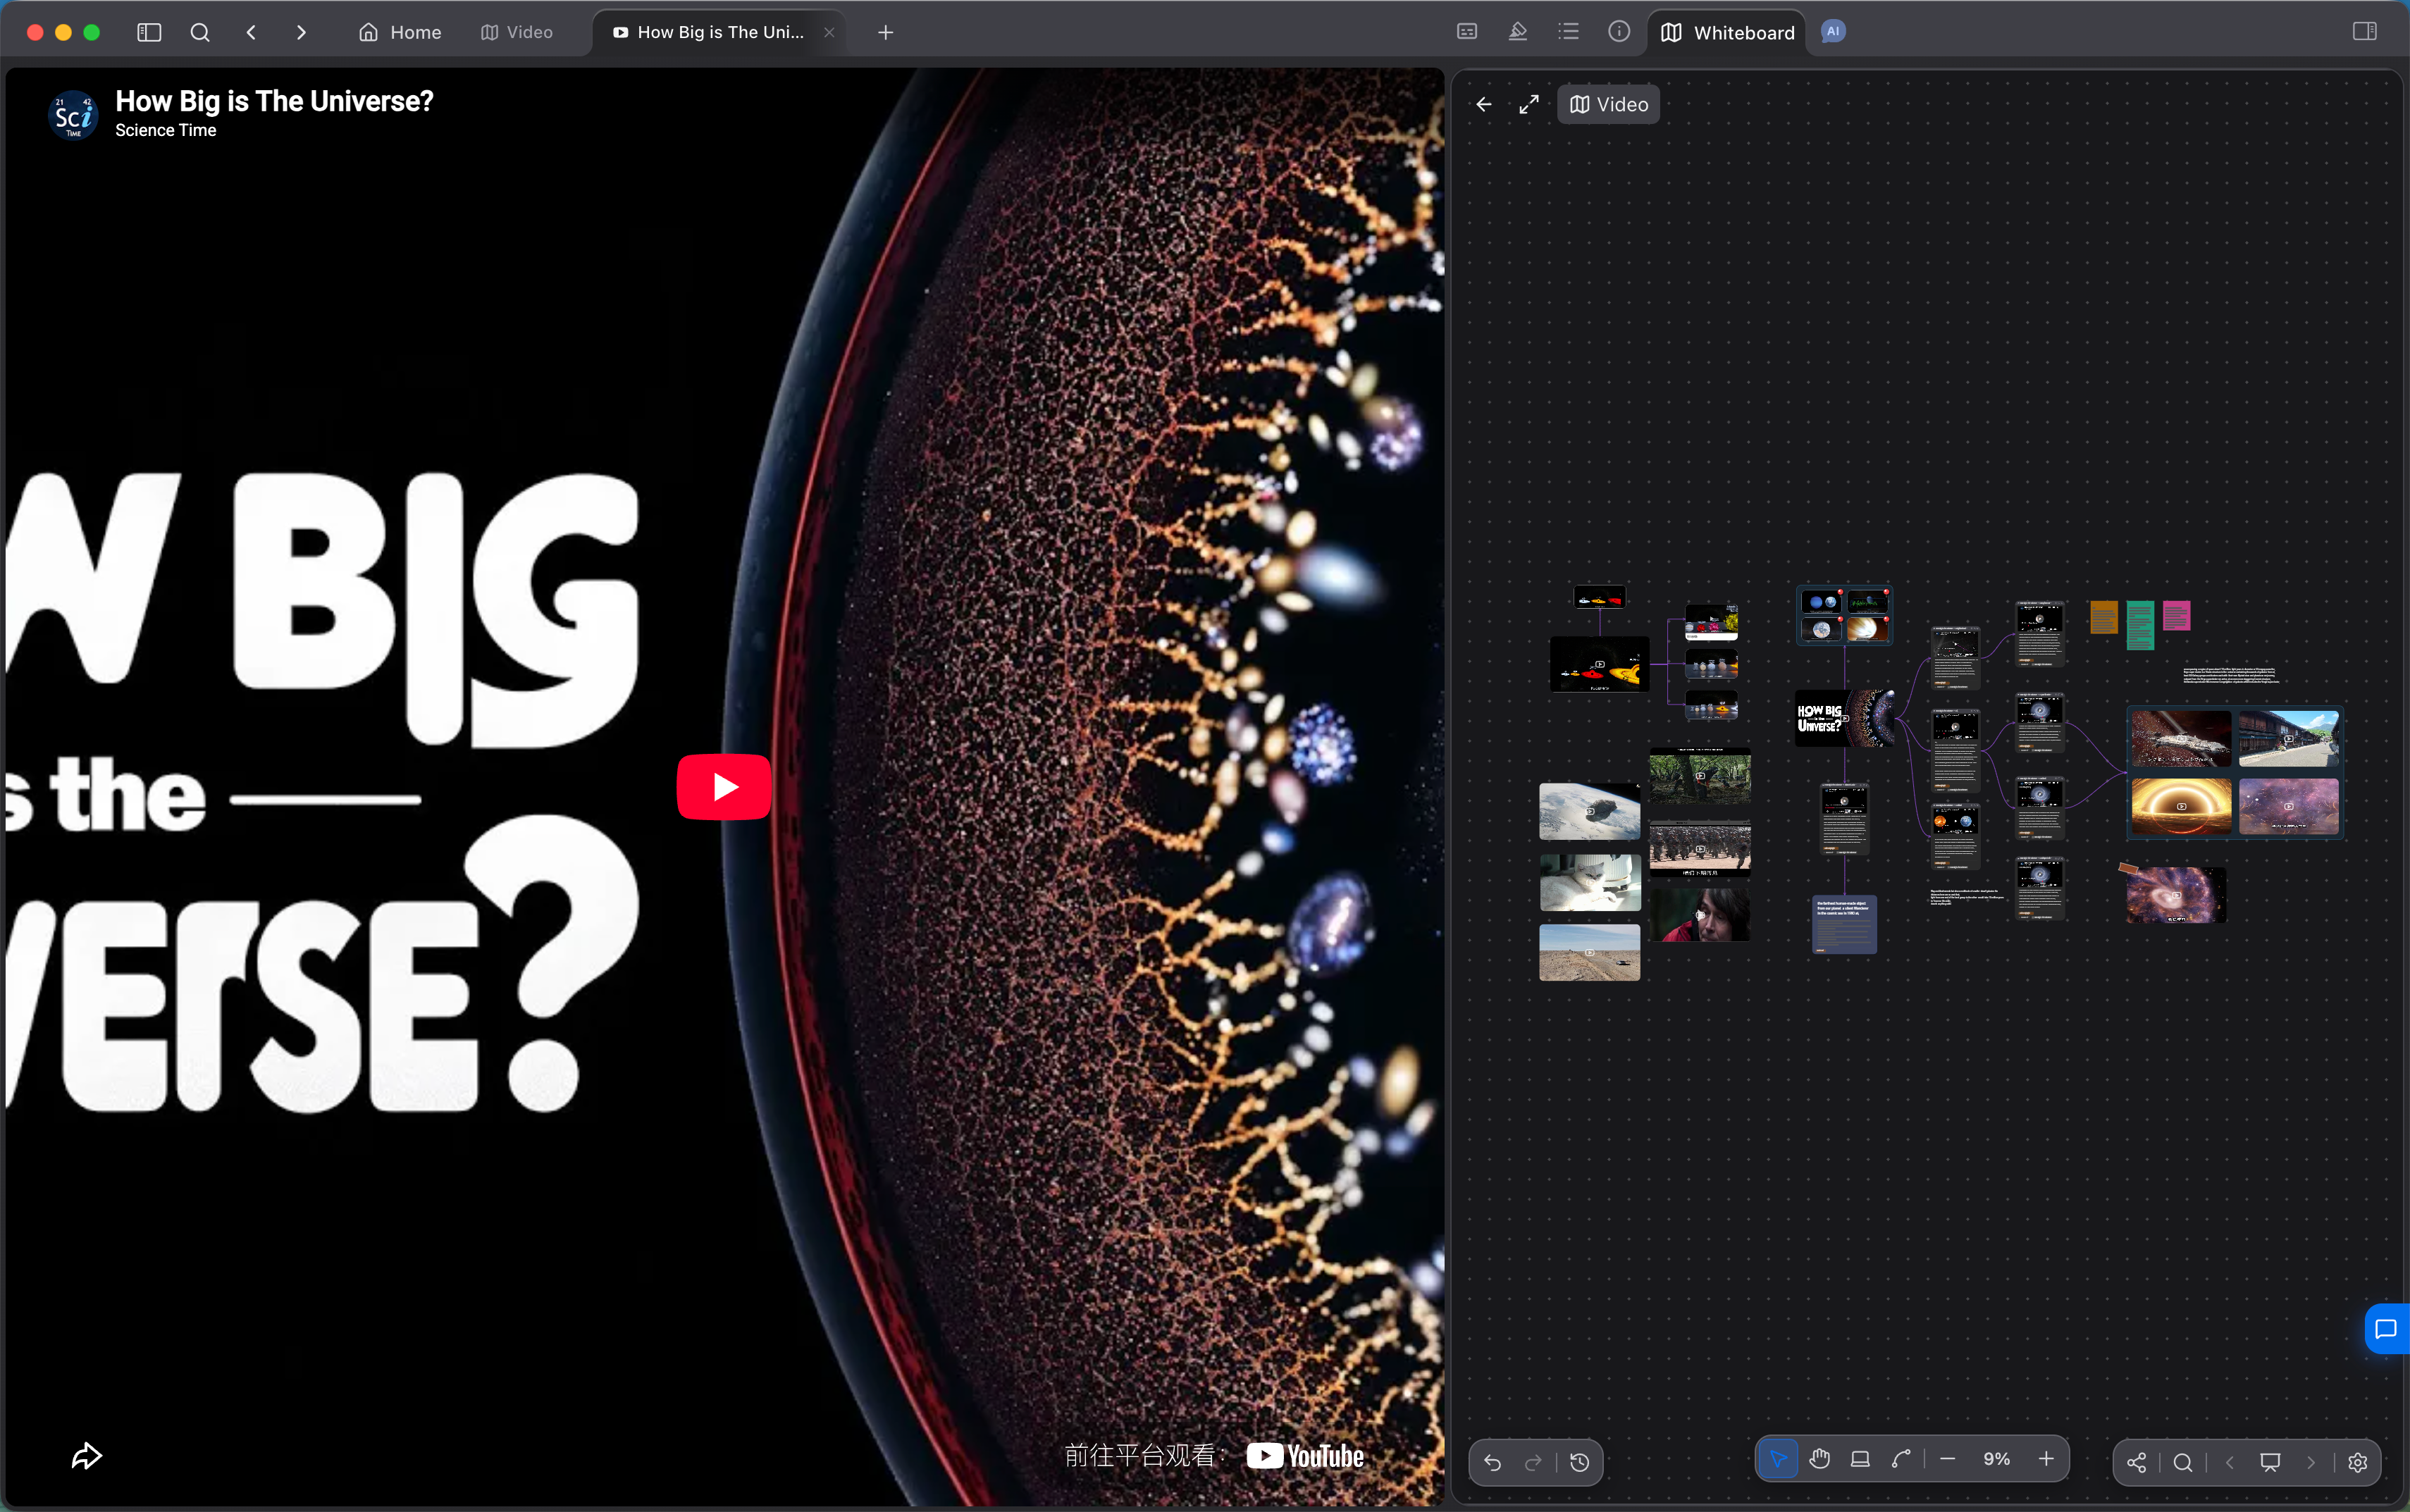Image resolution: width=2410 pixels, height=1512 pixels.
Task: Open the Science Time channel avatar
Action: (x=73, y=116)
